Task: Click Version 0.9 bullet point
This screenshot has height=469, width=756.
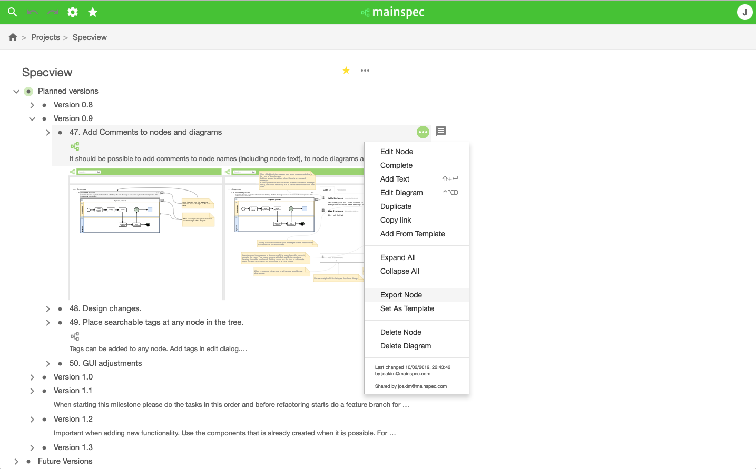Action: tap(44, 119)
